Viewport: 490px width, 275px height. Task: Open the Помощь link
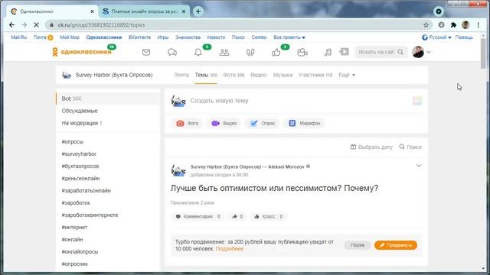(464, 37)
